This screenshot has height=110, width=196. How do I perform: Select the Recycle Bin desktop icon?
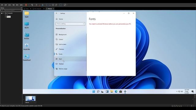27,47
